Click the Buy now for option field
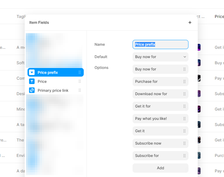Screen dimensions: 224x177 point(157,69)
